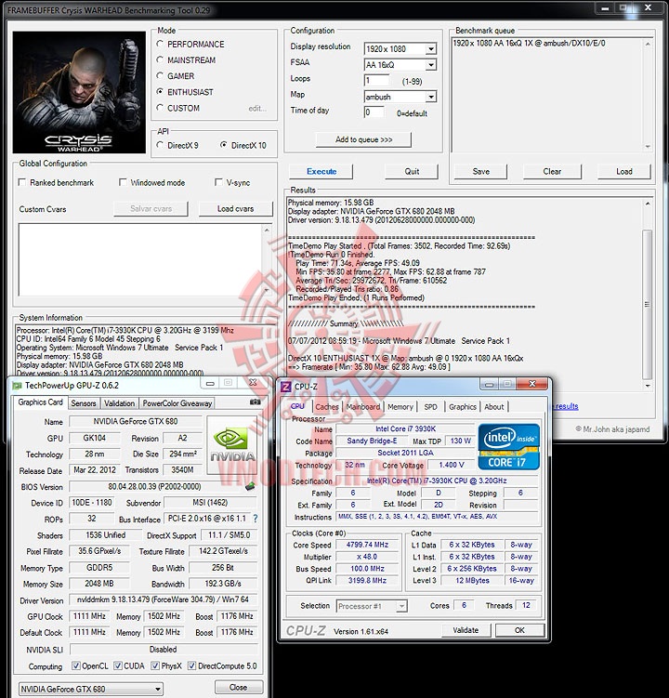Click the Loops input field
This screenshot has width=669, height=698.
(x=376, y=81)
